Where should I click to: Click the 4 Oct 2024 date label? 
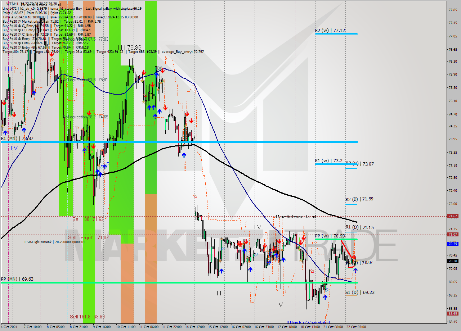point(9,327)
